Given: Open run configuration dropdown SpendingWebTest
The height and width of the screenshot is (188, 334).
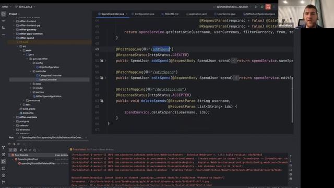Looking at the screenshot, I should 232,7.
